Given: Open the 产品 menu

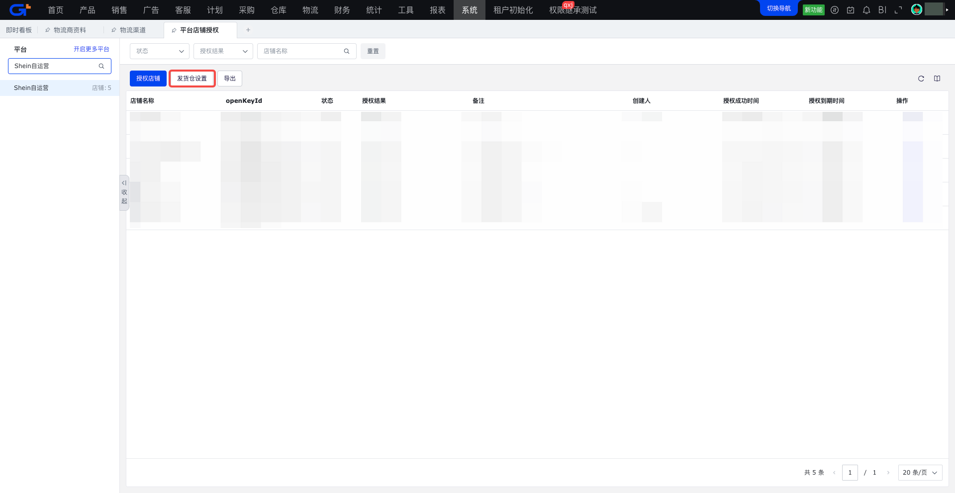Looking at the screenshot, I should pos(88,10).
